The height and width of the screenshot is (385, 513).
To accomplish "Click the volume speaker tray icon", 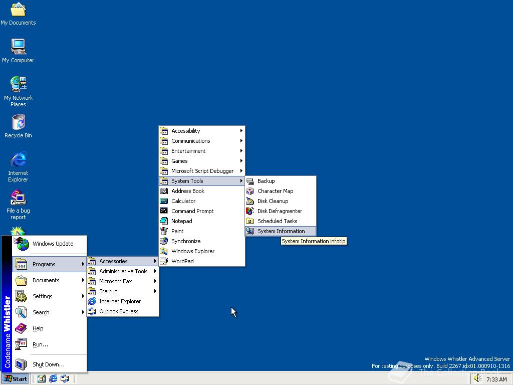I will [477, 378].
